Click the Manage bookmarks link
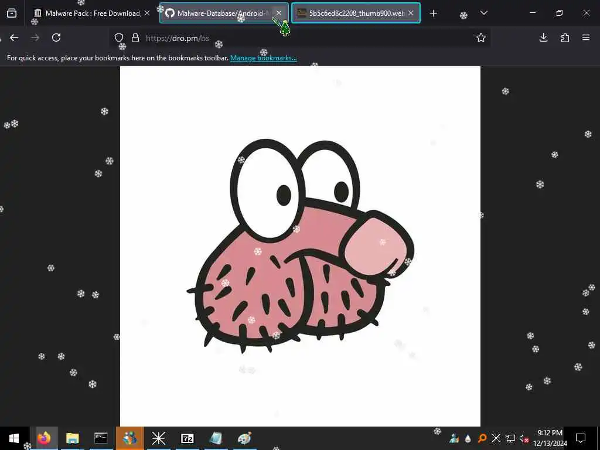The image size is (600, 450). pyautogui.click(x=263, y=58)
